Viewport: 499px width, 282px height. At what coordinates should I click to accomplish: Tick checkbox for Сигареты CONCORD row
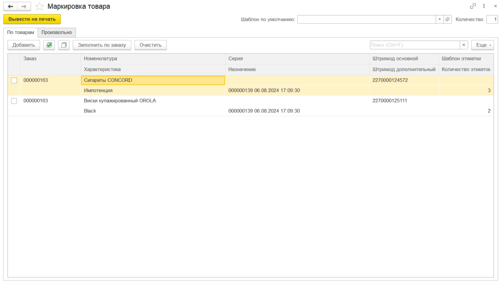tap(14, 80)
